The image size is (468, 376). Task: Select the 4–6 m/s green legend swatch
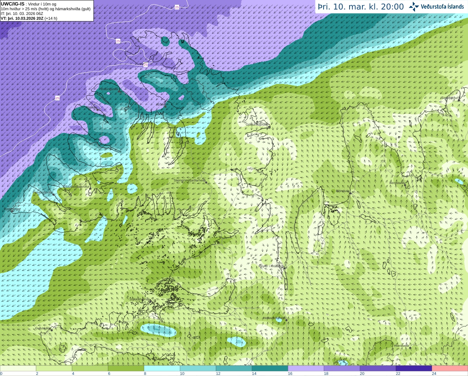point(90,368)
